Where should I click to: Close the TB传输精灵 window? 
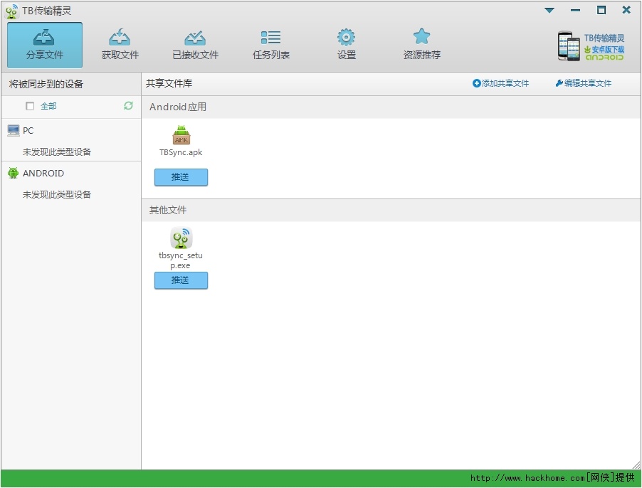626,10
